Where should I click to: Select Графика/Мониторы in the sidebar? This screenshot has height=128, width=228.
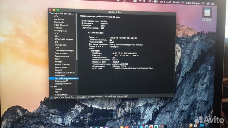tap(64, 51)
